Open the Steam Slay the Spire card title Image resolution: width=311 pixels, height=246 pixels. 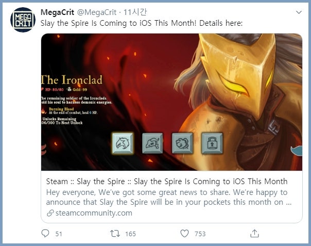pyautogui.click(x=167, y=182)
